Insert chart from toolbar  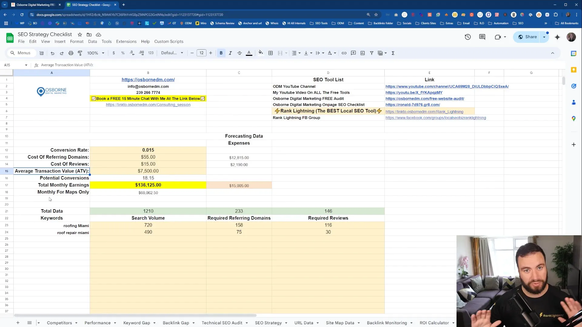coord(363,53)
